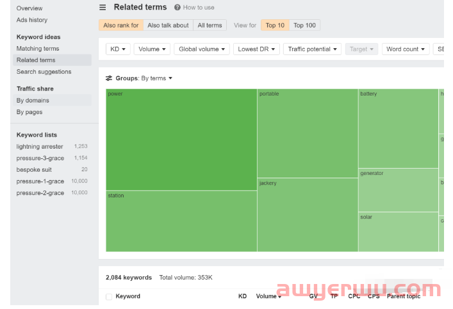Select the jackery treemap block
The width and height of the screenshot is (453, 309).
pyautogui.click(x=308, y=215)
